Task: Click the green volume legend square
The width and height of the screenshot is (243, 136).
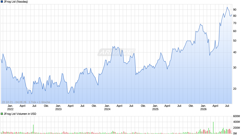Action: (x=2, y=114)
